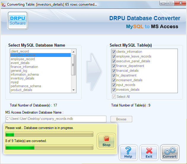Uncheck the investors_details checkbox
Viewport: 187px width, 164px height.
(x=114, y=90)
